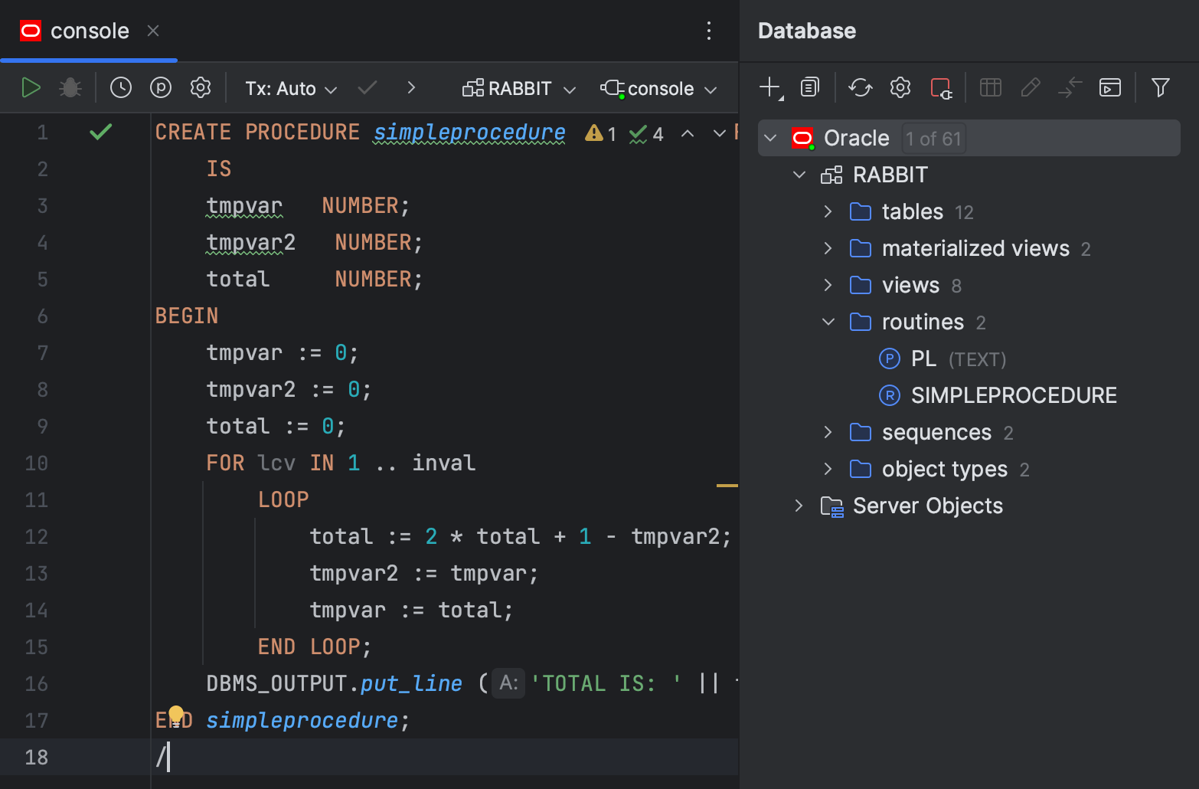
Task: Open the query history clock icon
Action: [x=120, y=87]
